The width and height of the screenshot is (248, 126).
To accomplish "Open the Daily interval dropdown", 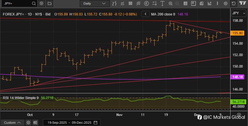I will tap(95, 3).
